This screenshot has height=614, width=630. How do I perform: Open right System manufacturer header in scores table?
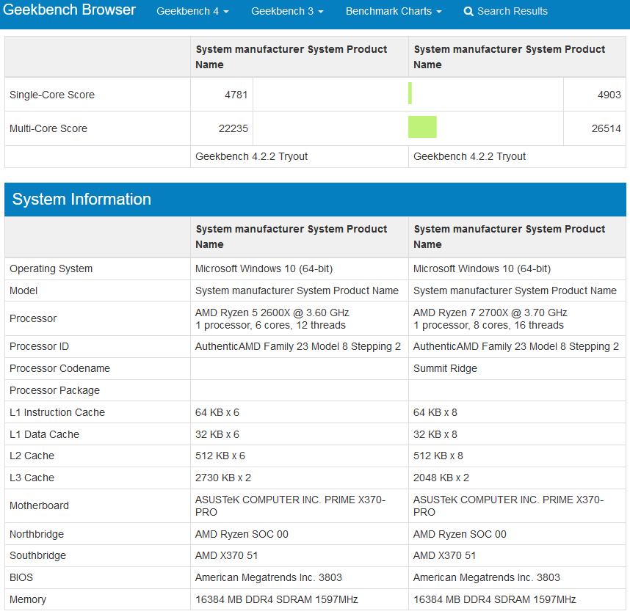tap(509, 57)
